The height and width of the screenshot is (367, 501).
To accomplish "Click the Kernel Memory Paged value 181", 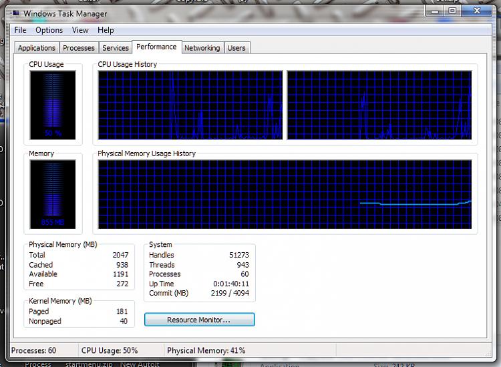I will point(122,312).
